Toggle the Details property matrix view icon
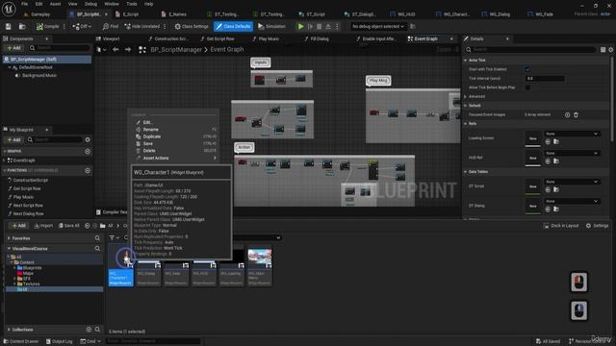The width and height of the screenshot is (616, 346). click(x=603, y=49)
